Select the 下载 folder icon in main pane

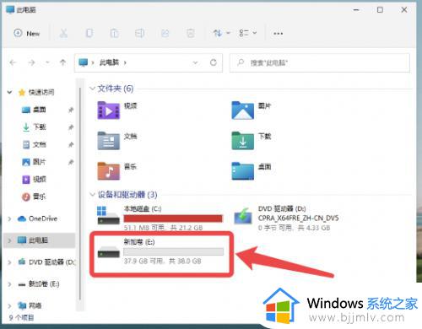243,141
